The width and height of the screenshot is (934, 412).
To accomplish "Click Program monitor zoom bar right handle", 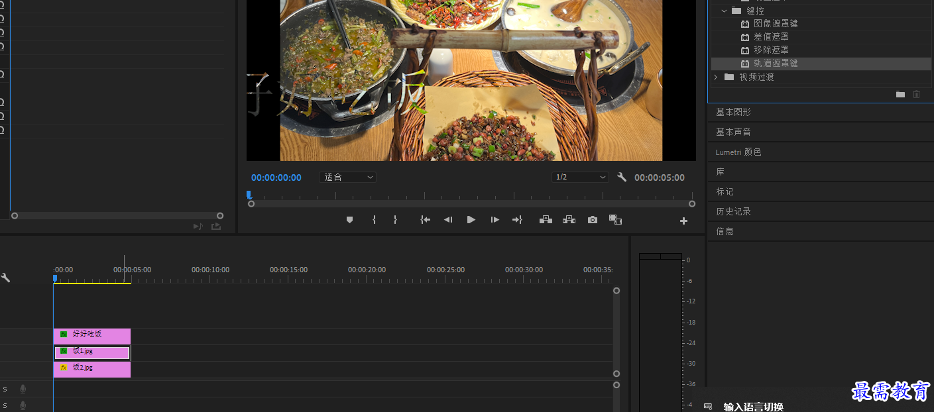I will click(692, 204).
